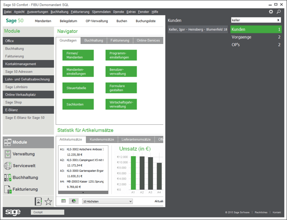Image resolution: width=287 pixels, height=220 pixels.
Task: Open the Verwaltung sidebar icon
Action: pos(8,154)
